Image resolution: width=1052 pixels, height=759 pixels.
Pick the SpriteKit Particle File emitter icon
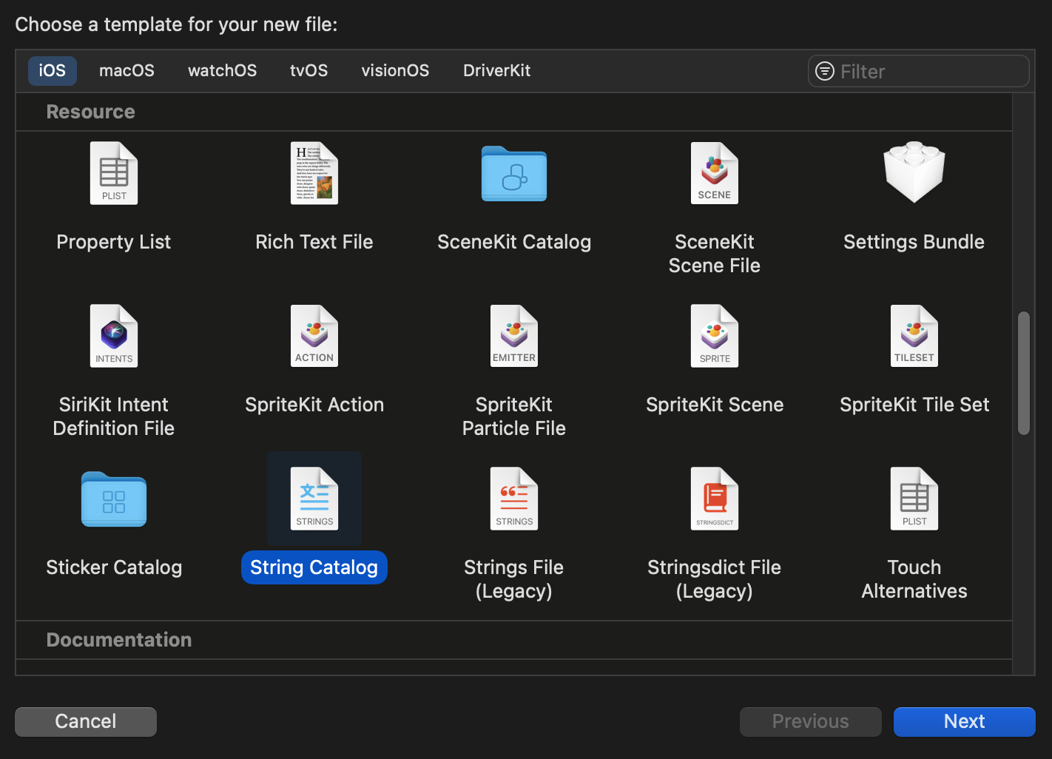click(514, 336)
